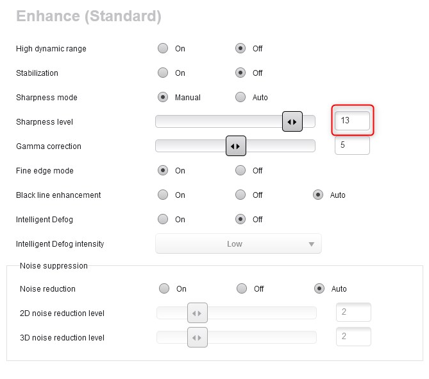Choose Manual sharpness mode
The height and width of the screenshot is (379, 429).
tap(163, 97)
